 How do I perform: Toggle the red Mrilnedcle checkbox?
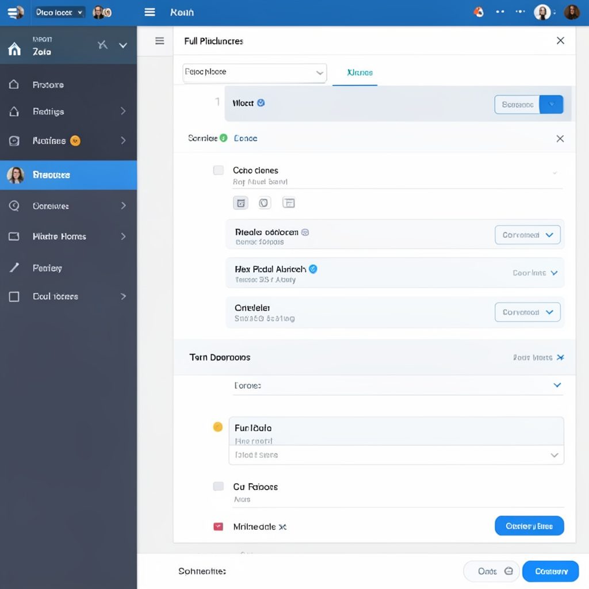point(218,526)
